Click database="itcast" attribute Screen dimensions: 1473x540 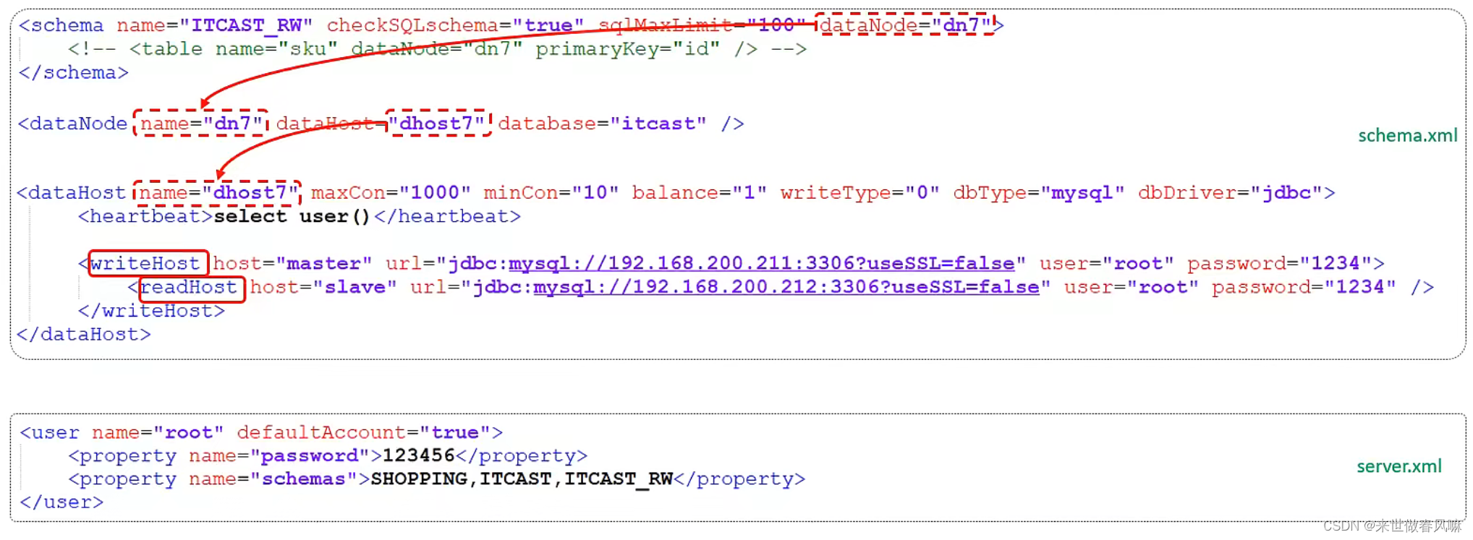(x=602, y=124)
